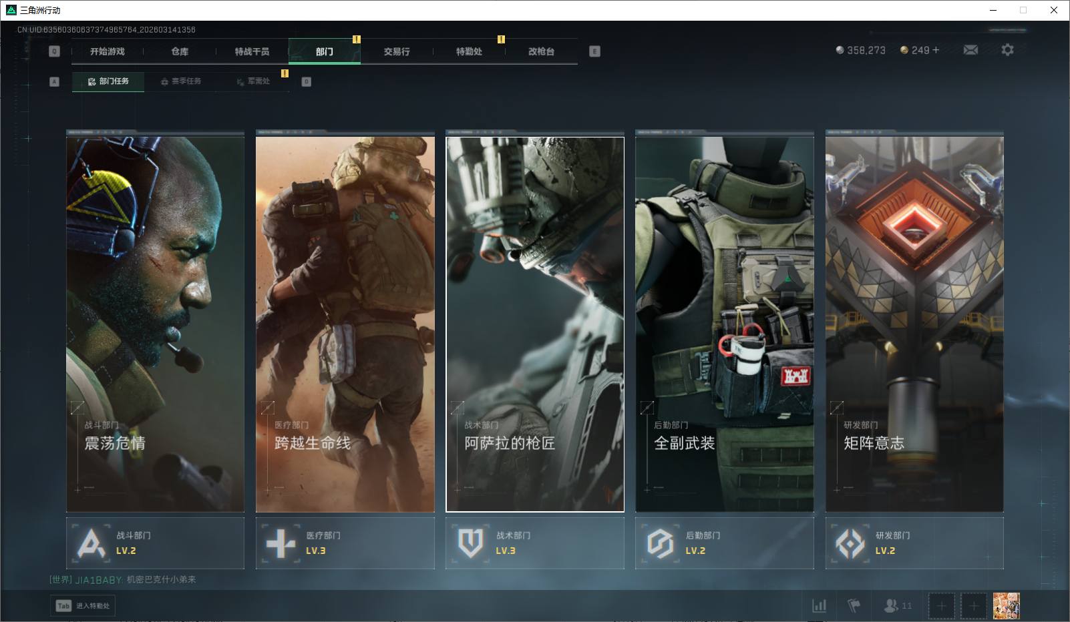The width and height of the screenshot is (1070, 622).
Task: Open the friends list icon
Action: pyautogui.click(x=892, y=605)
